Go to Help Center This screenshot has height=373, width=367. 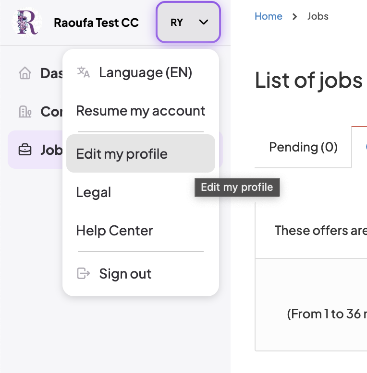click(115, 231)
